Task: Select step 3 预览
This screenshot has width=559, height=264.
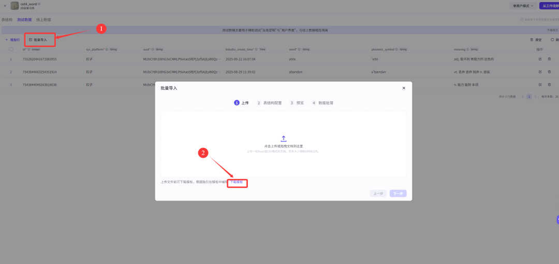Action: coord(297,103)
